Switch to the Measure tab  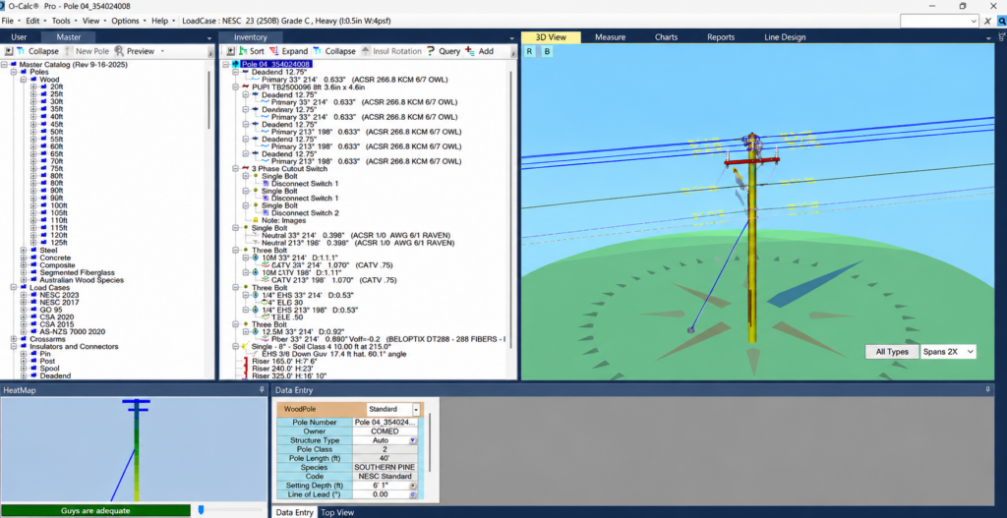click(610, 37)
